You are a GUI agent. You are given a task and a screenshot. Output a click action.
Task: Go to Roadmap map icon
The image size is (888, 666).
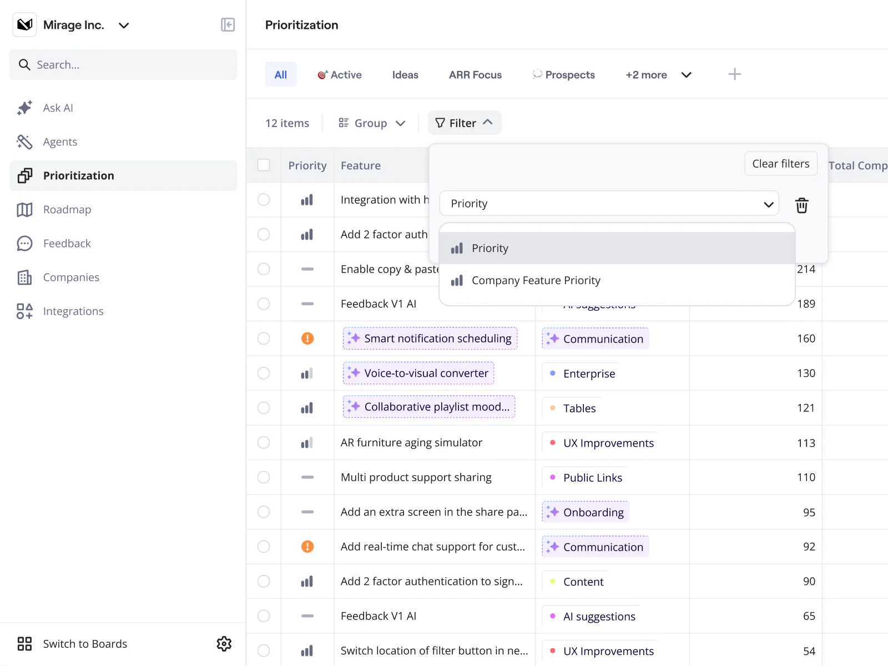(x=24, y=210)
